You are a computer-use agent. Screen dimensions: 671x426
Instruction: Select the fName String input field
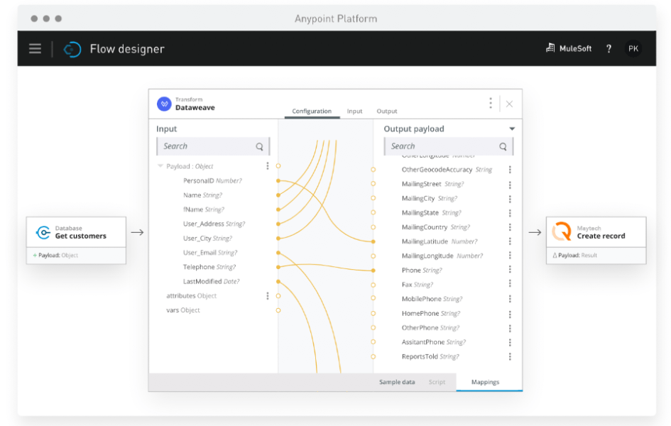[x=203, y=209]
